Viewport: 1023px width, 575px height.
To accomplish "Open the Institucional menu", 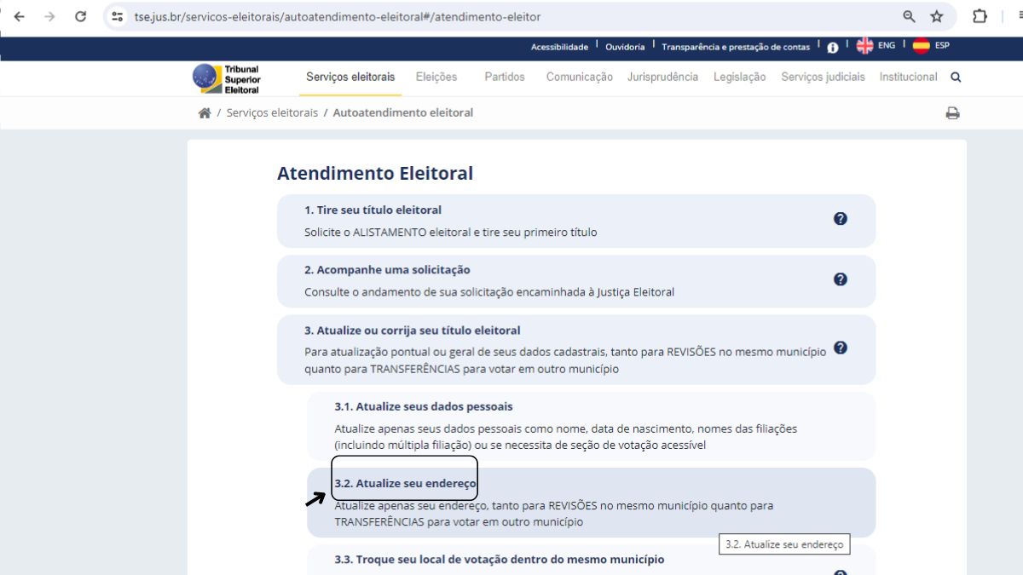I will pyautogui.click(x=908, y=77).
